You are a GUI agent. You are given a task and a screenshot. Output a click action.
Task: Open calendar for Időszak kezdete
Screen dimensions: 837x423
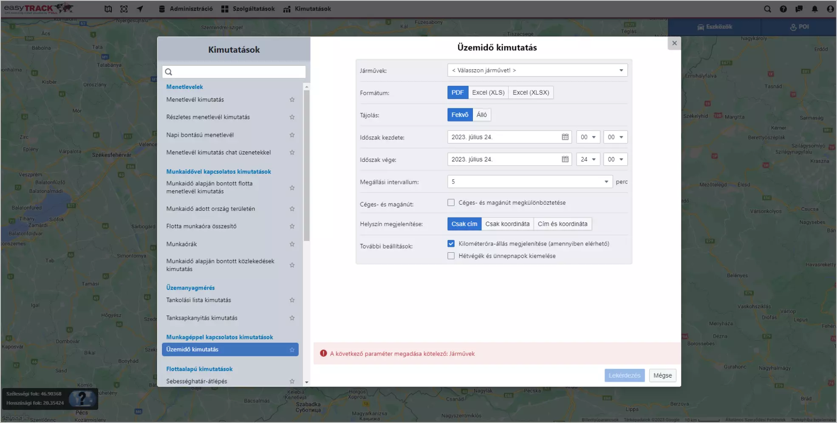pos(565,137)
